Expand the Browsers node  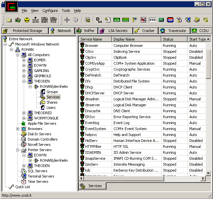point(18,129)
